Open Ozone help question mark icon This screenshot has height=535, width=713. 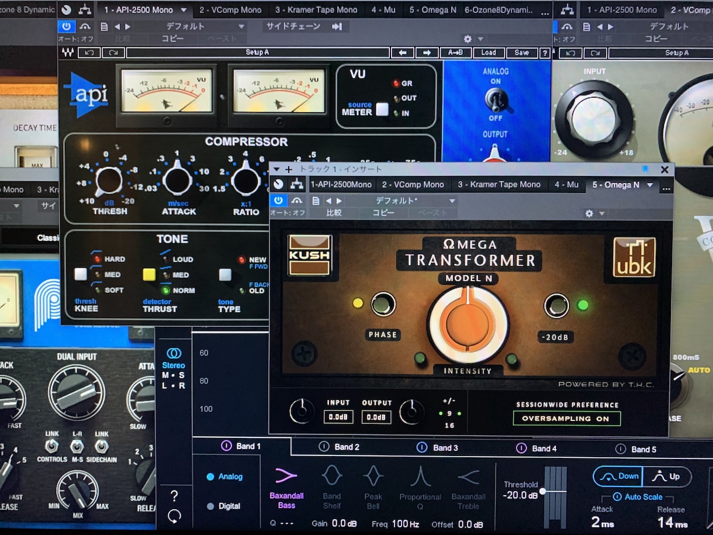coord(174,496)
